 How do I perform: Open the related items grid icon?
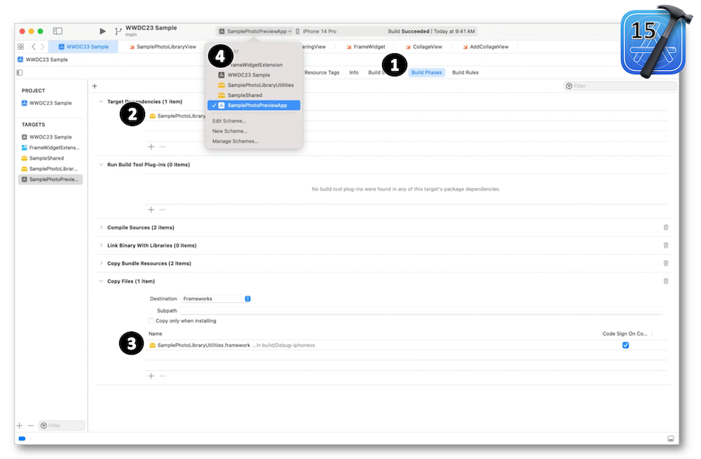tap(20, 46)
